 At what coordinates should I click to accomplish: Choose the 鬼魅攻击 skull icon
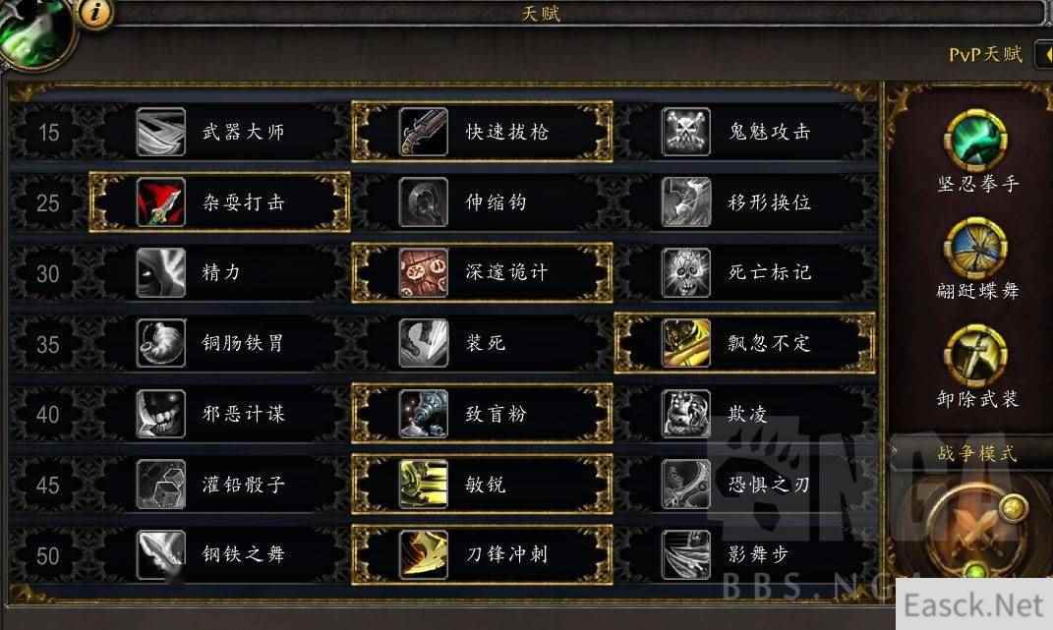pyautogui.click(x=685, y=133)
